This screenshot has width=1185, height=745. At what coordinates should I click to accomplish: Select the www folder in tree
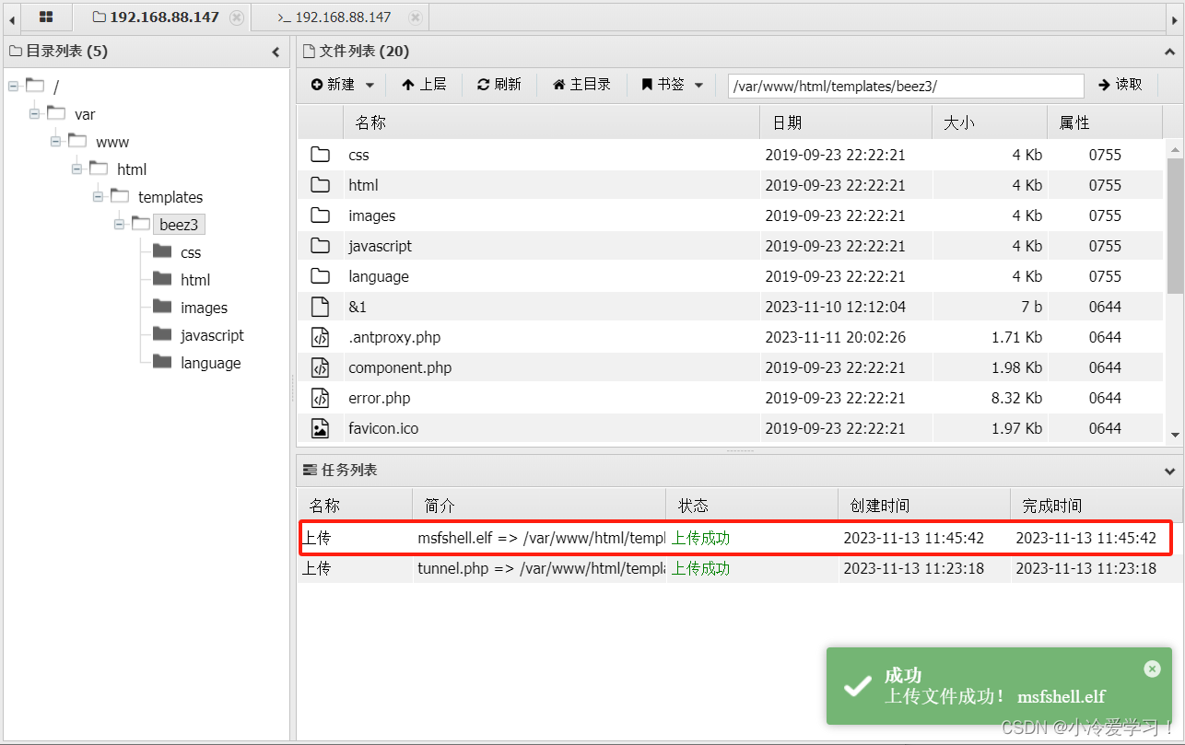pos(112,142)
